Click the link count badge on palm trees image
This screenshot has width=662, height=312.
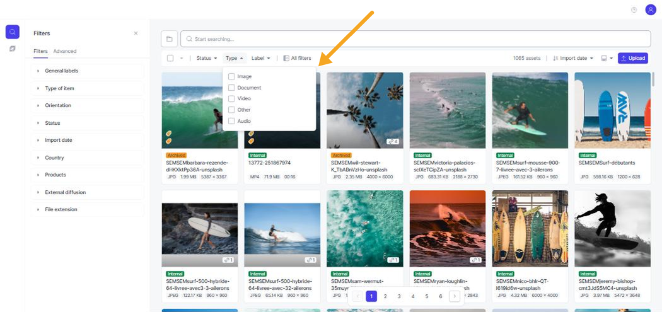point(393,141)
